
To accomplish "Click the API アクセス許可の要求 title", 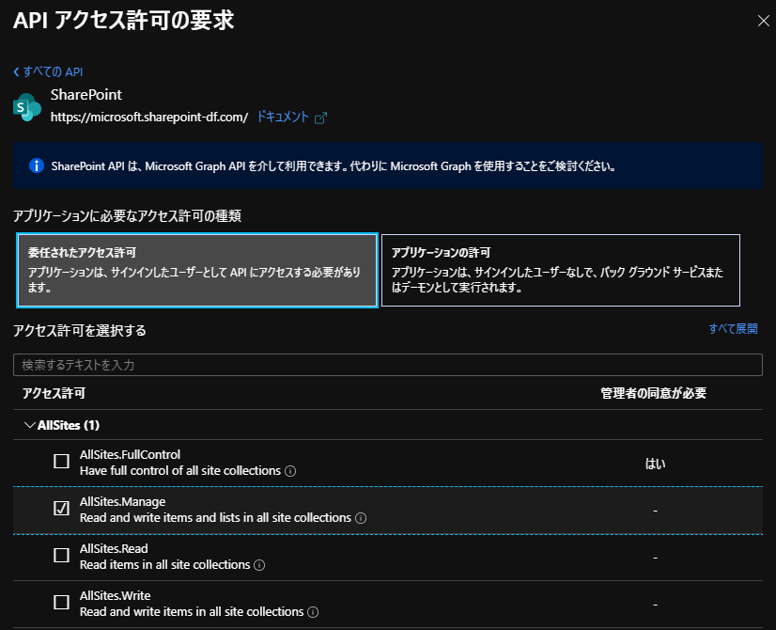I will tap(123, 21).
